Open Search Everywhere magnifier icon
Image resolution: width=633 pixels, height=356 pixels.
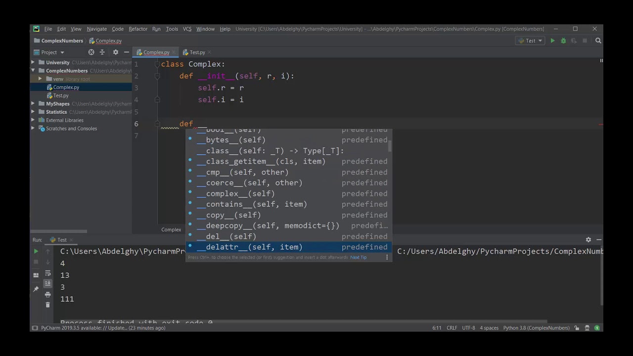pos(598,41)
